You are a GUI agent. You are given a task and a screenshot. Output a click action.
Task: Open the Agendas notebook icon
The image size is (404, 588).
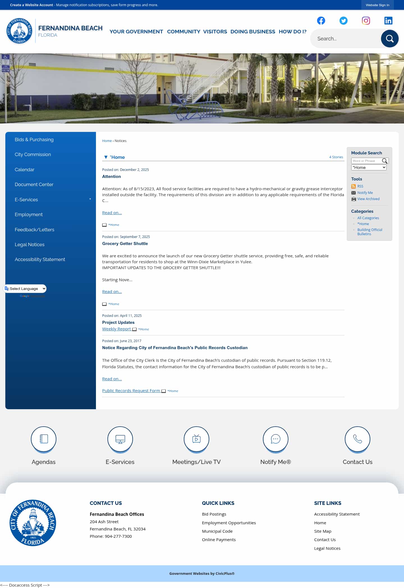pos(43,439)
